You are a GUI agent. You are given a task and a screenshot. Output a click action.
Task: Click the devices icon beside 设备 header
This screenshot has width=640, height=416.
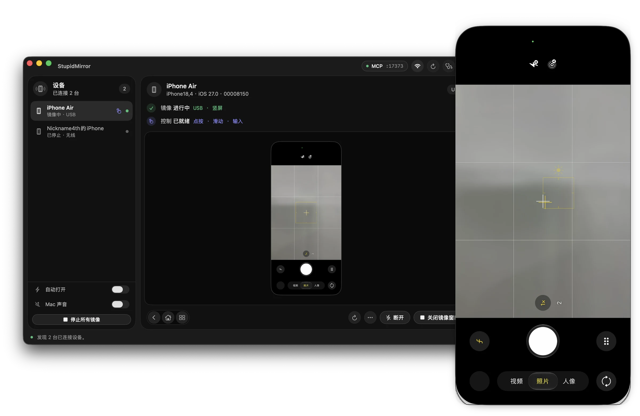(40, 89)
